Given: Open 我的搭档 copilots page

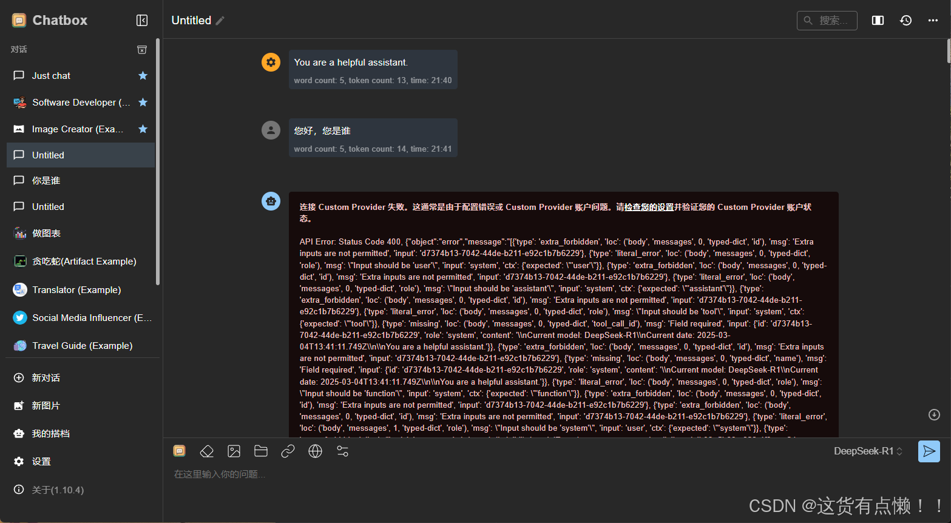Looking at the screenshot, I should (x=81, y=434).
